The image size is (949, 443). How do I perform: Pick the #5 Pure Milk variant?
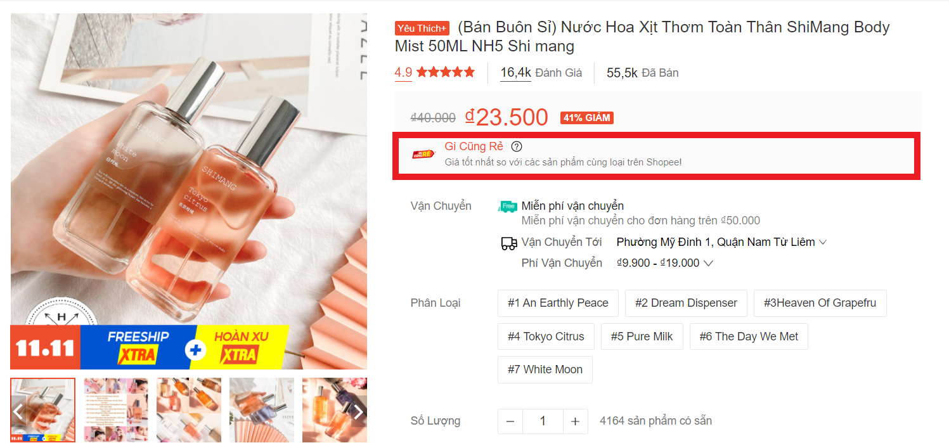[642, 337]
